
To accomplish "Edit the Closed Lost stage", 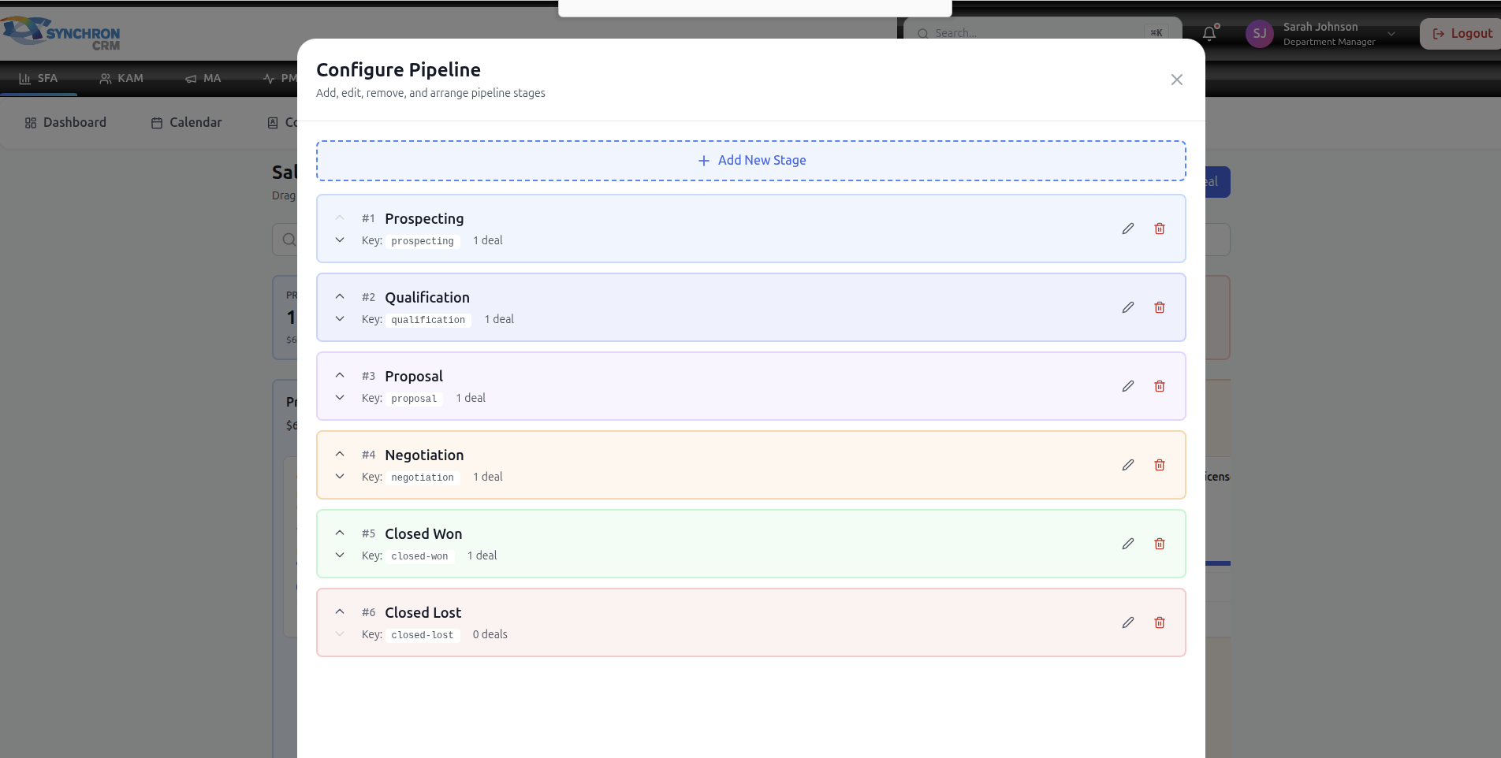I will tap(1128, 622).
